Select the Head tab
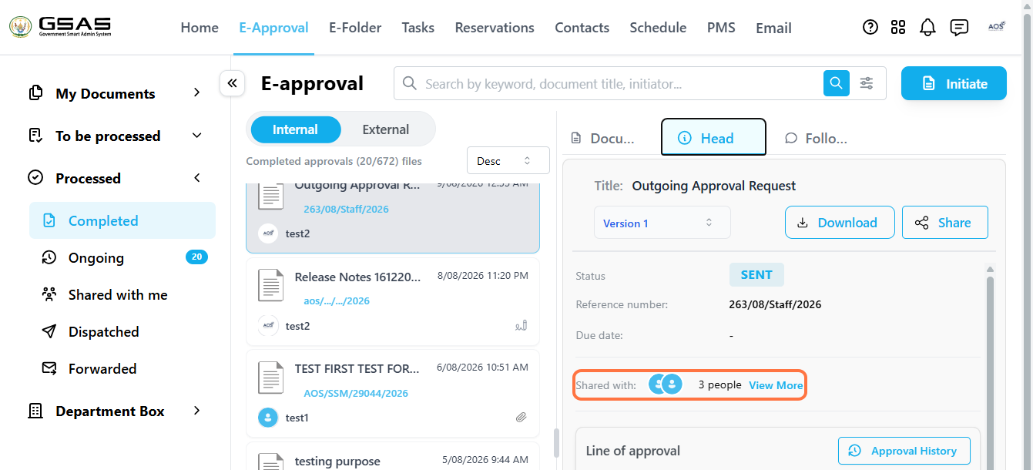The image size is (1033, 470). click(713, 138)
